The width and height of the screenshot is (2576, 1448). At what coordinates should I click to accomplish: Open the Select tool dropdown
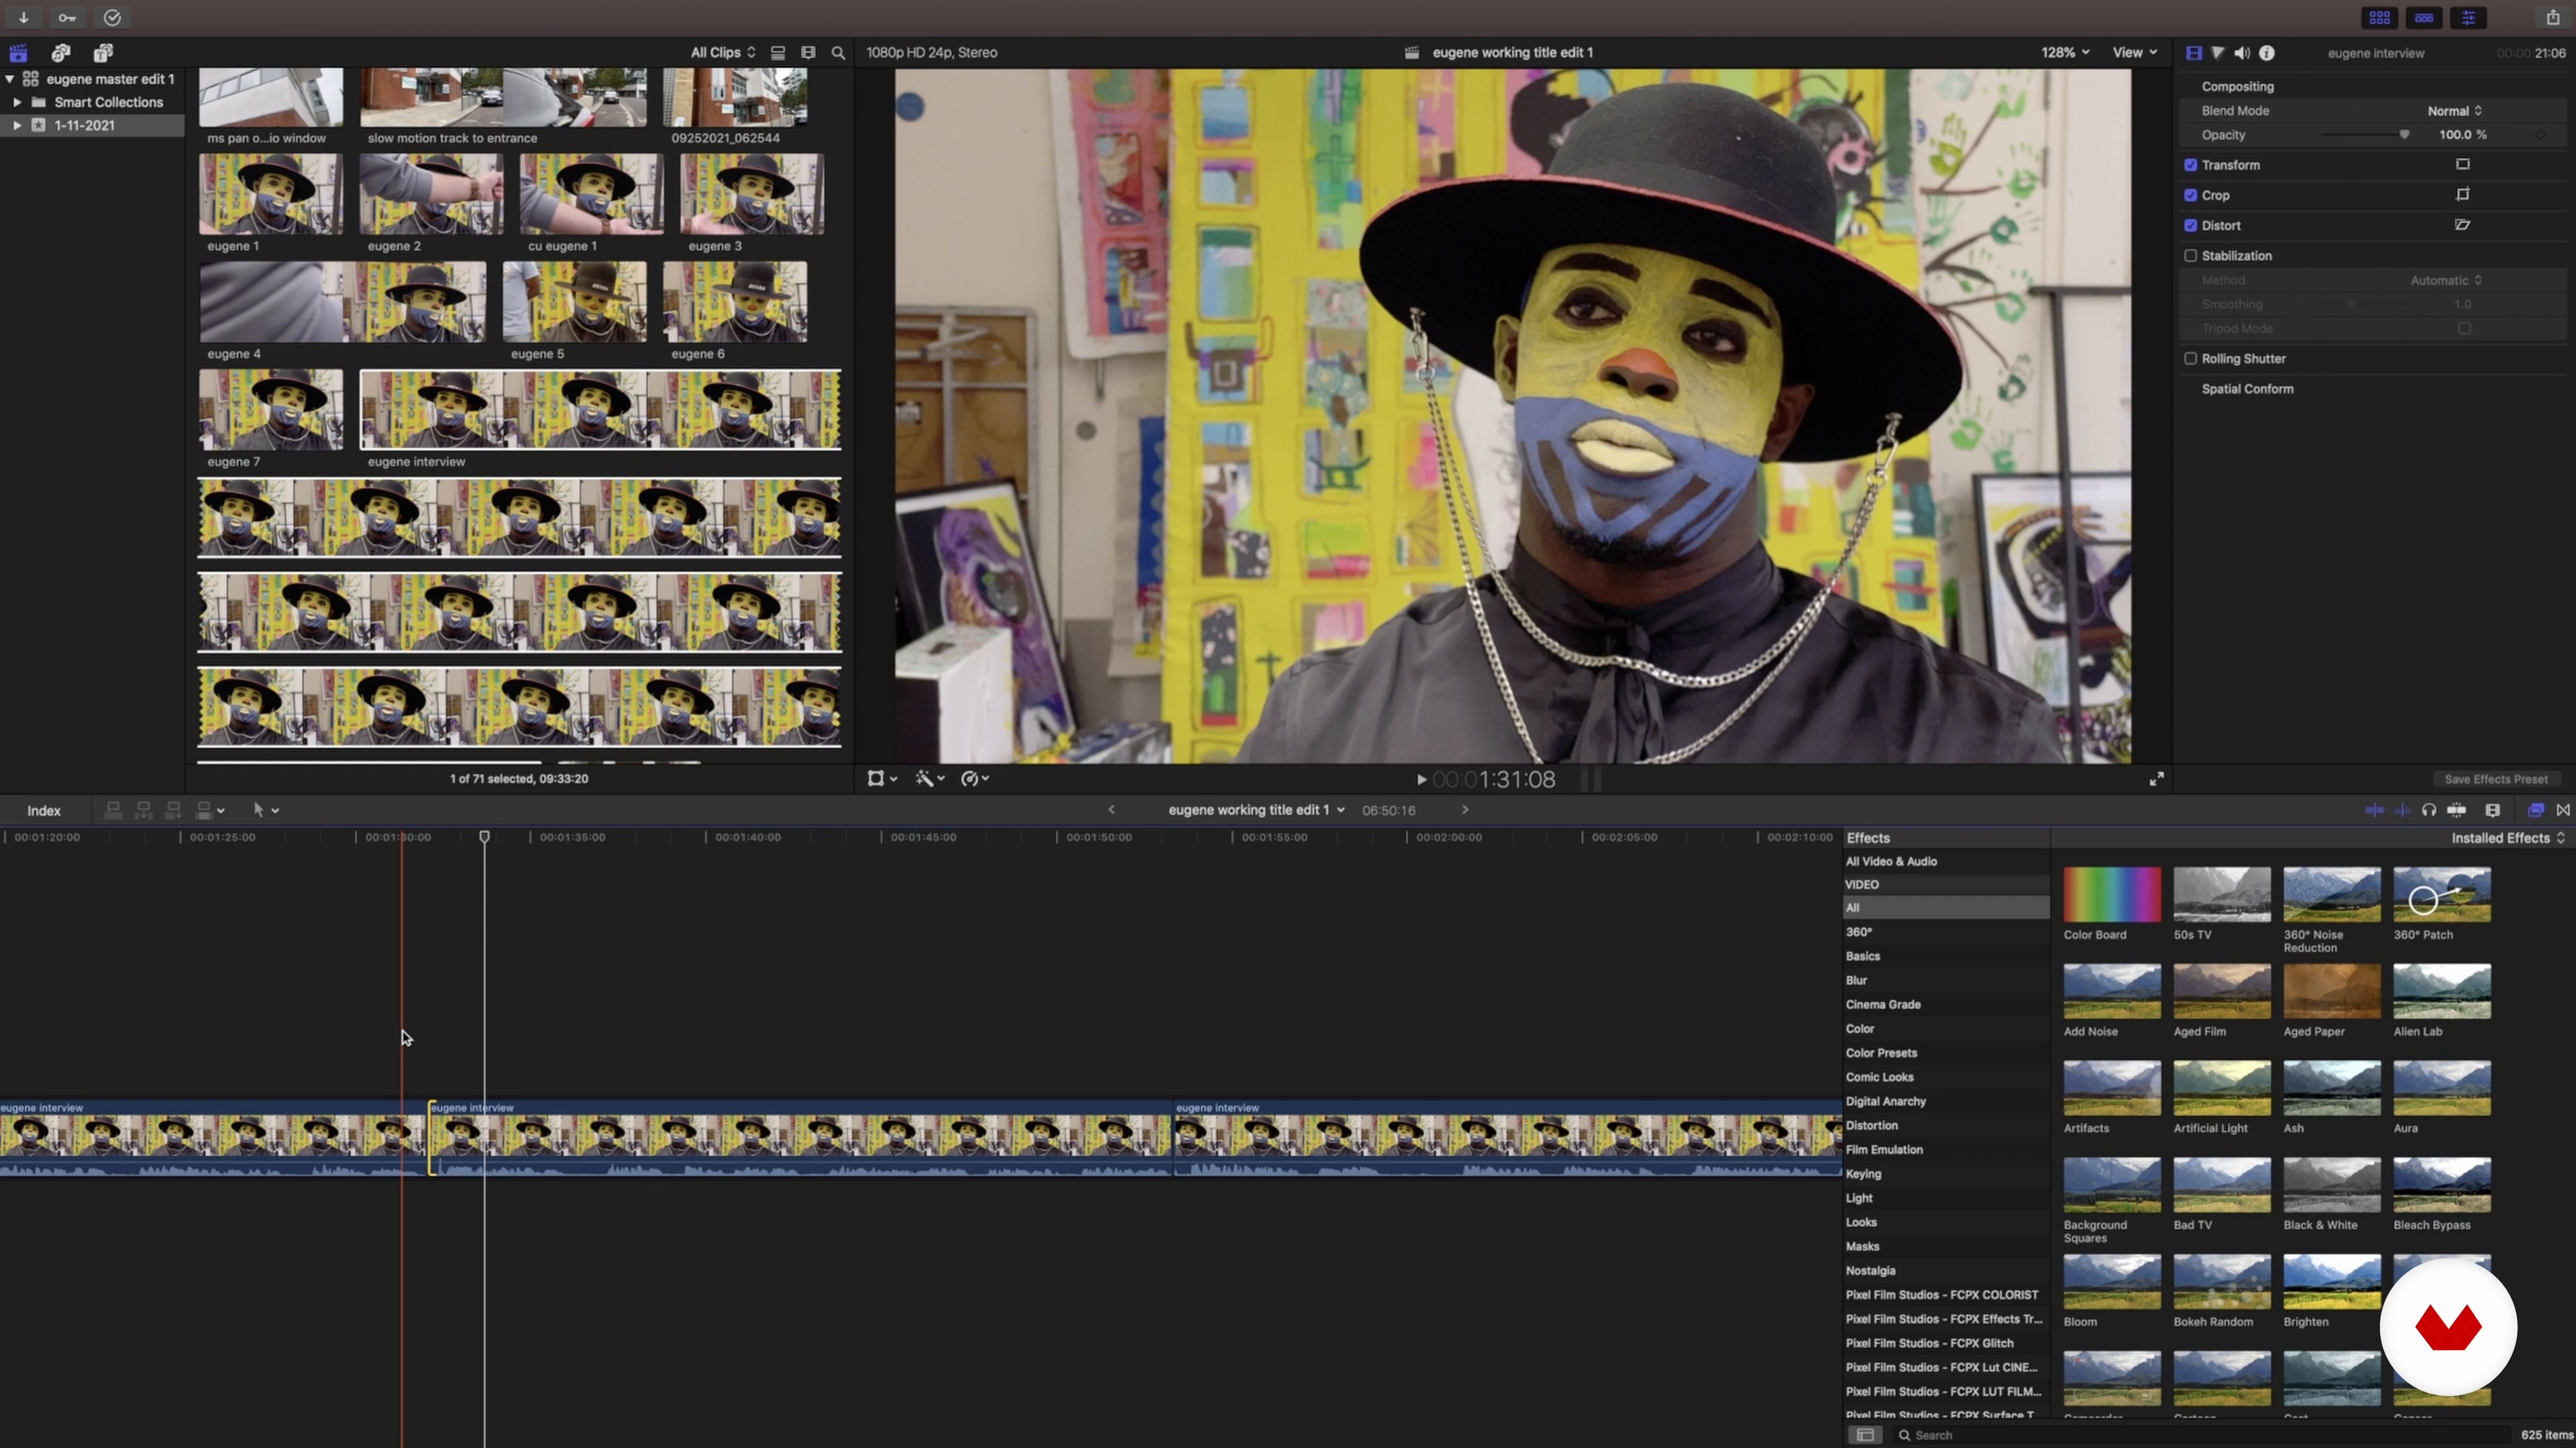(265, 810)
